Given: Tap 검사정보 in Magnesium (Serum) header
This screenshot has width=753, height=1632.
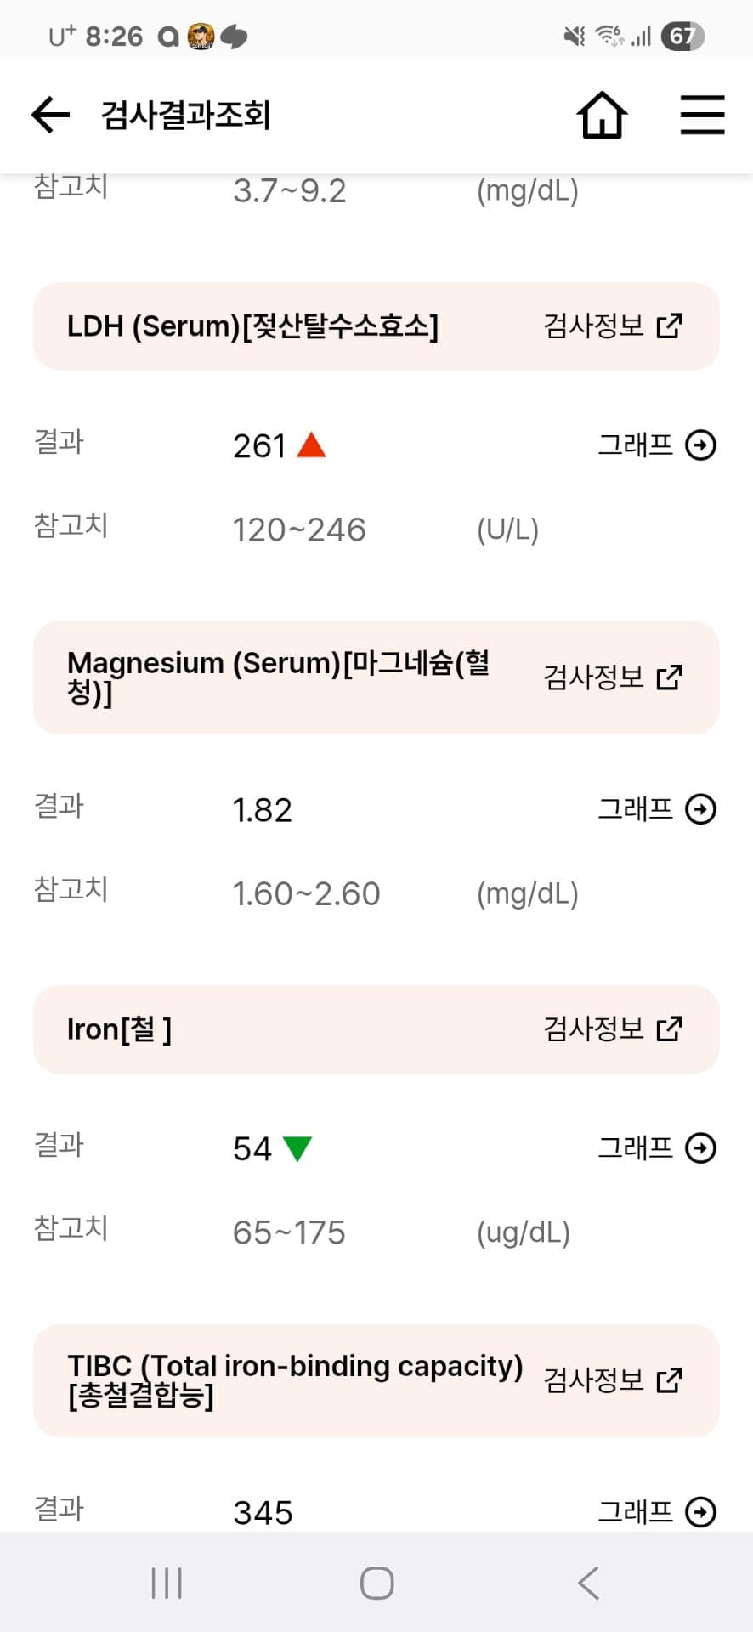Looking at the screenshot, I should coord(593,677).
